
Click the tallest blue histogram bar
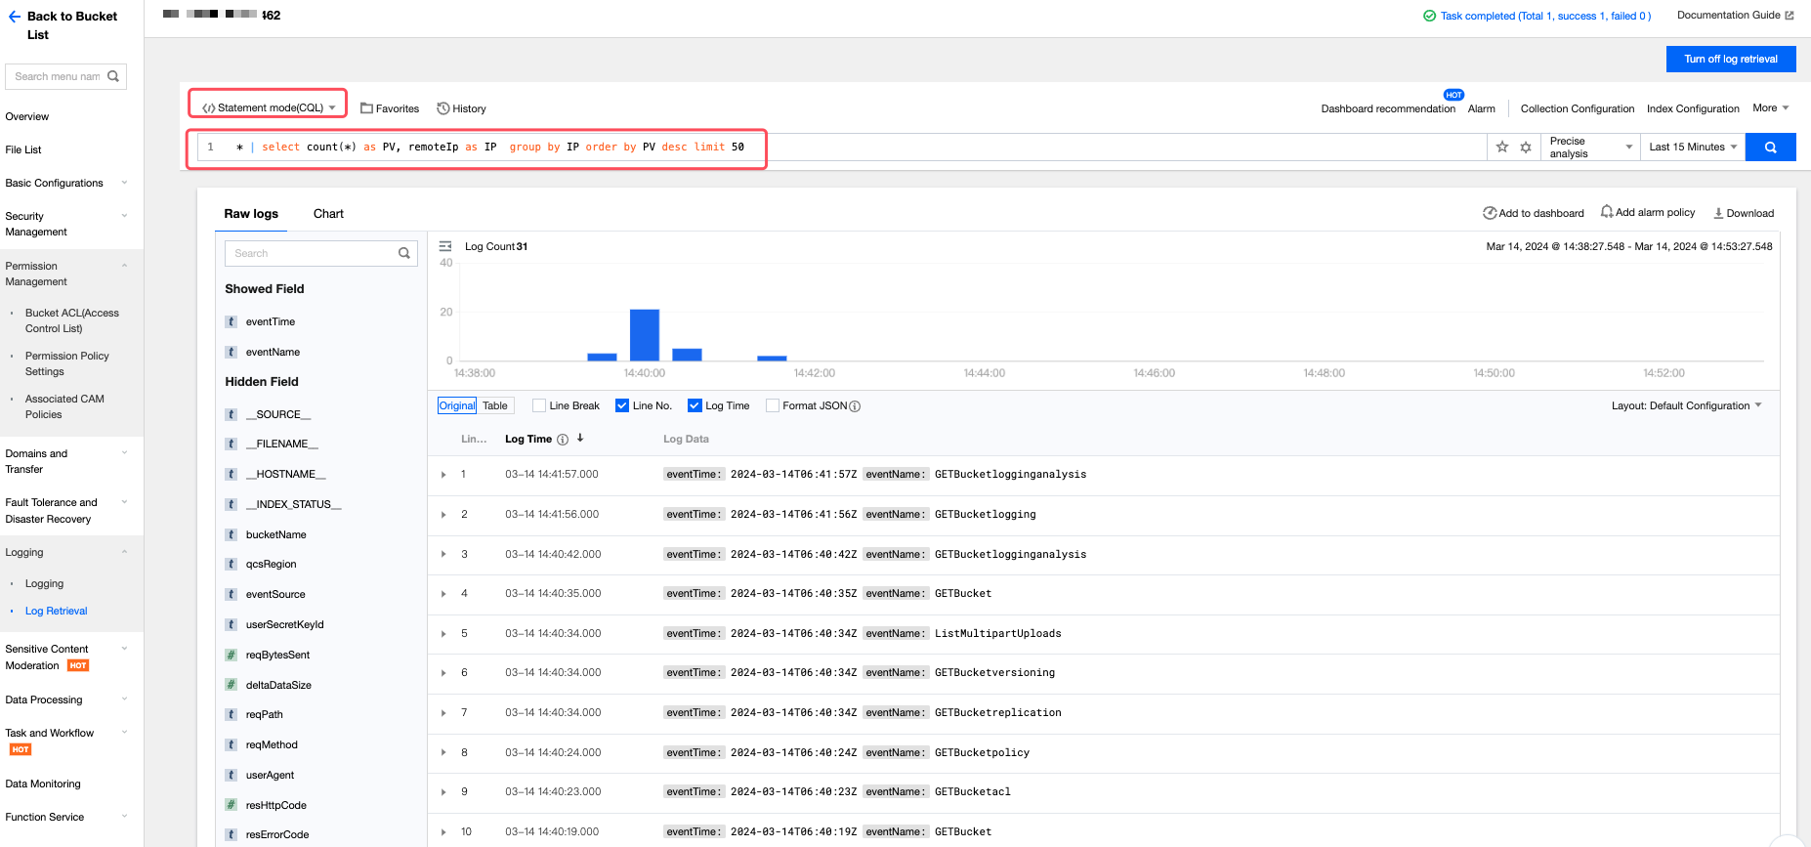pyautogui.click(x=645, y=335)
